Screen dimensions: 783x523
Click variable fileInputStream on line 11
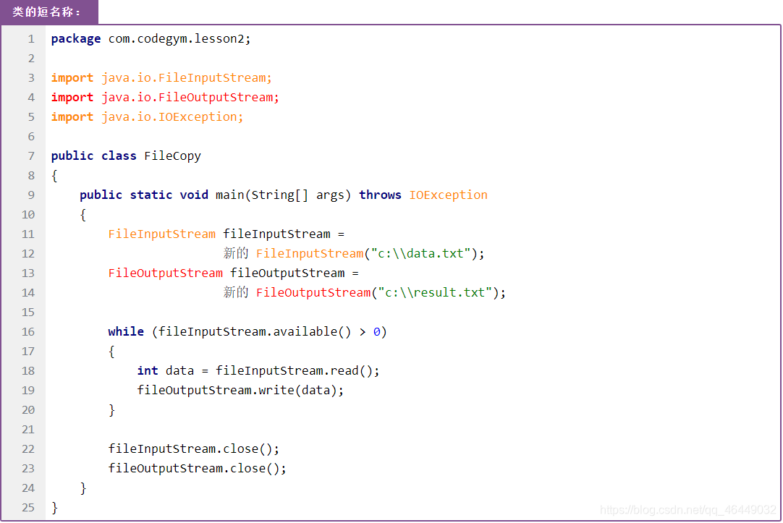(x=276, y=234)
